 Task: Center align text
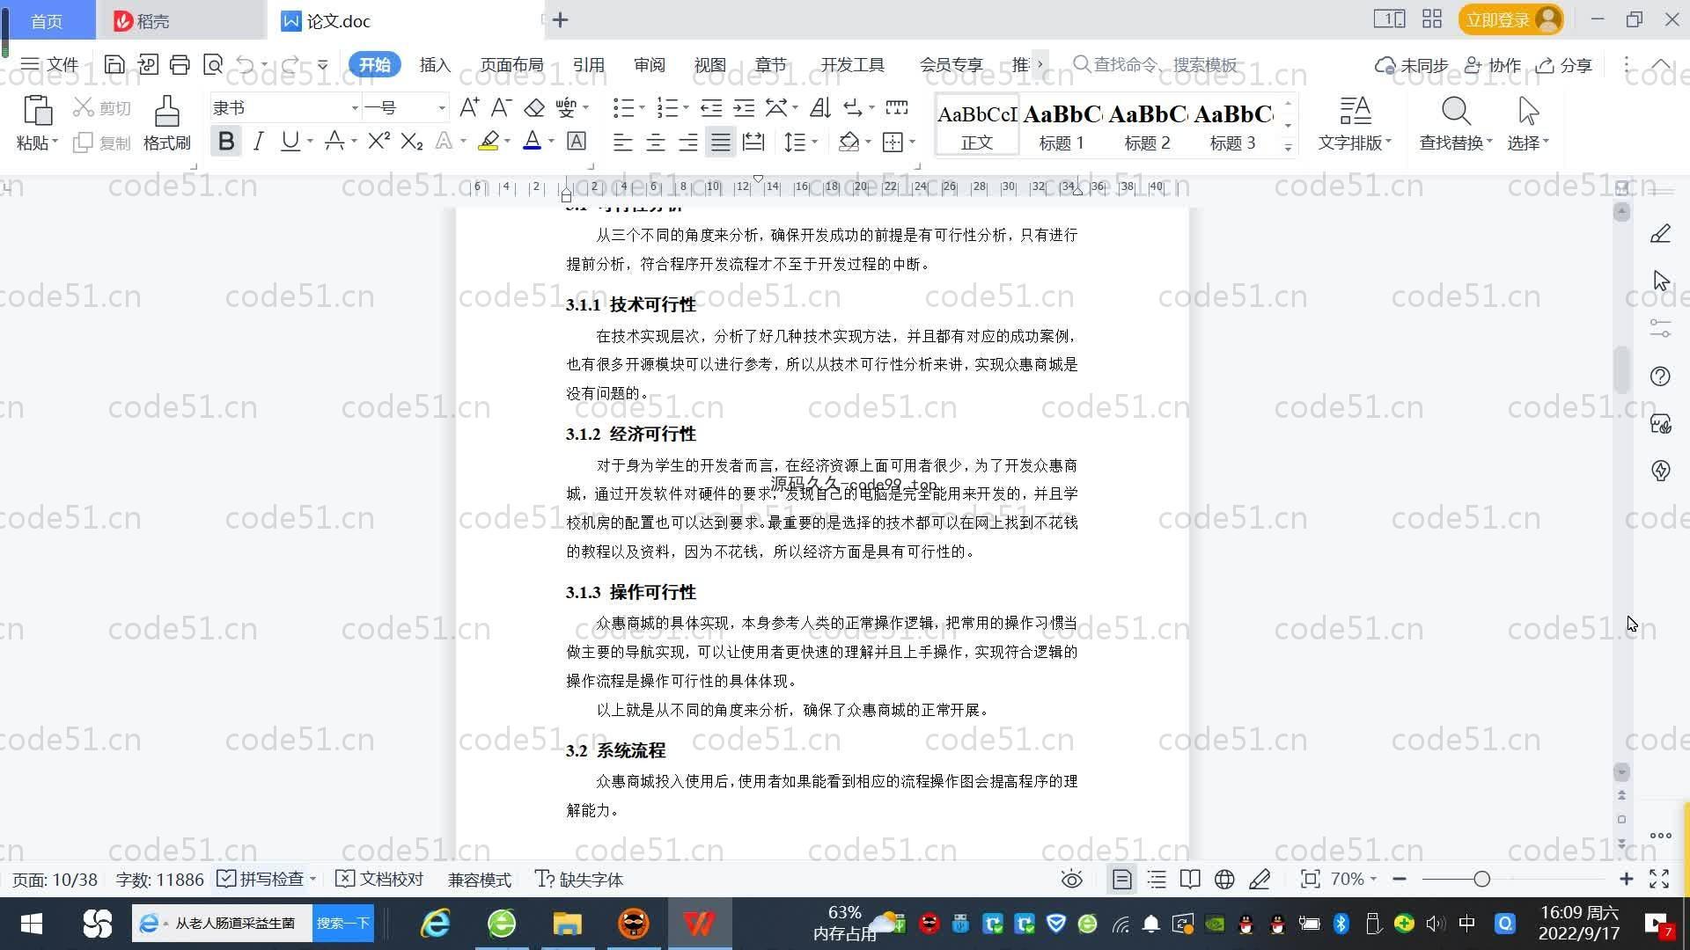coord(655,142)
